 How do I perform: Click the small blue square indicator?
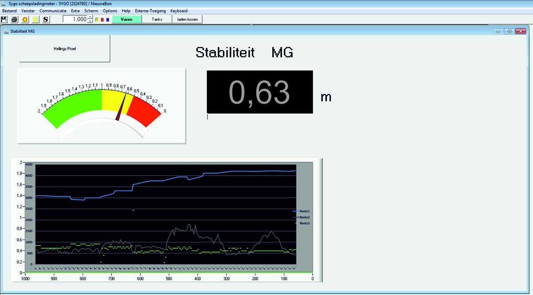[107, 20]
